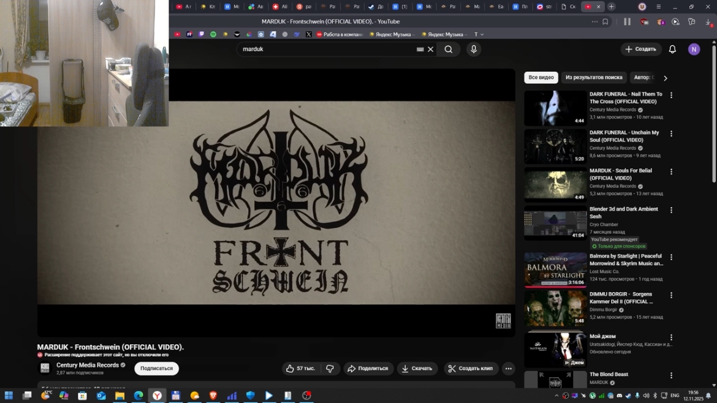This screenshot has width=717, height=403.
Task: Download using the Скачать button
Action: pos(417,368)
